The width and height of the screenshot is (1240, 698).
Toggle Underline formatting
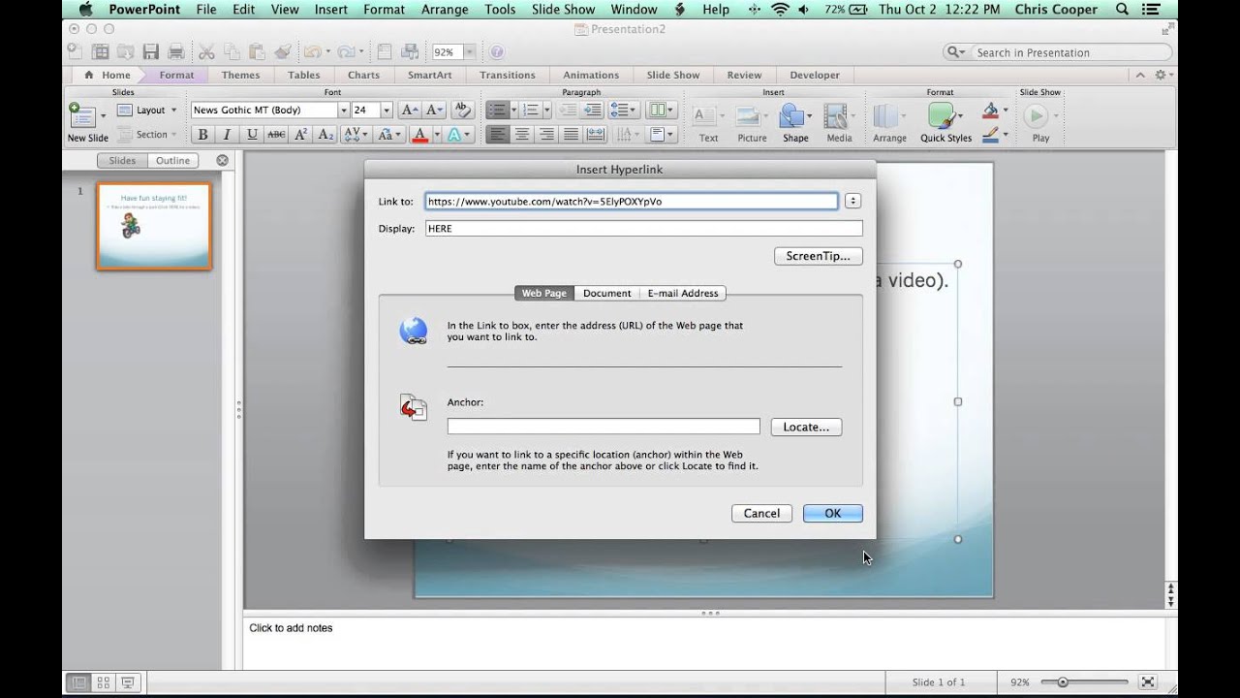tap(252, 135)
